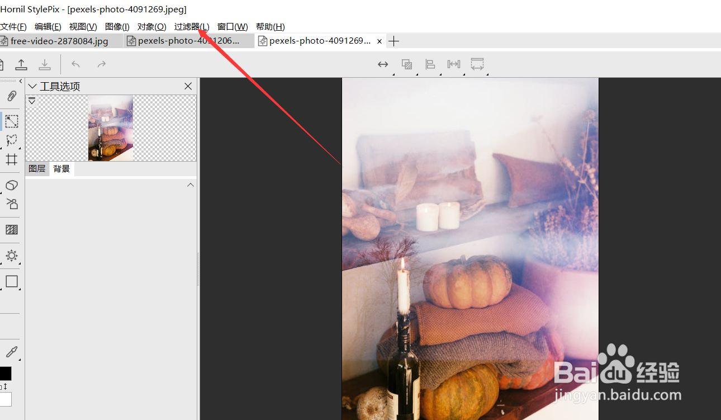Screen dimensions: 721x420
Task: Click the photo on the canvas
Action: (x=470, y=249)
